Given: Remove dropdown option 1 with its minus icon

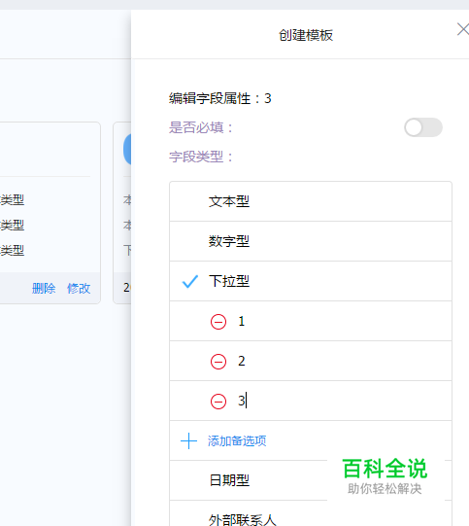Looking at the screenshot, I should (218, 322).
